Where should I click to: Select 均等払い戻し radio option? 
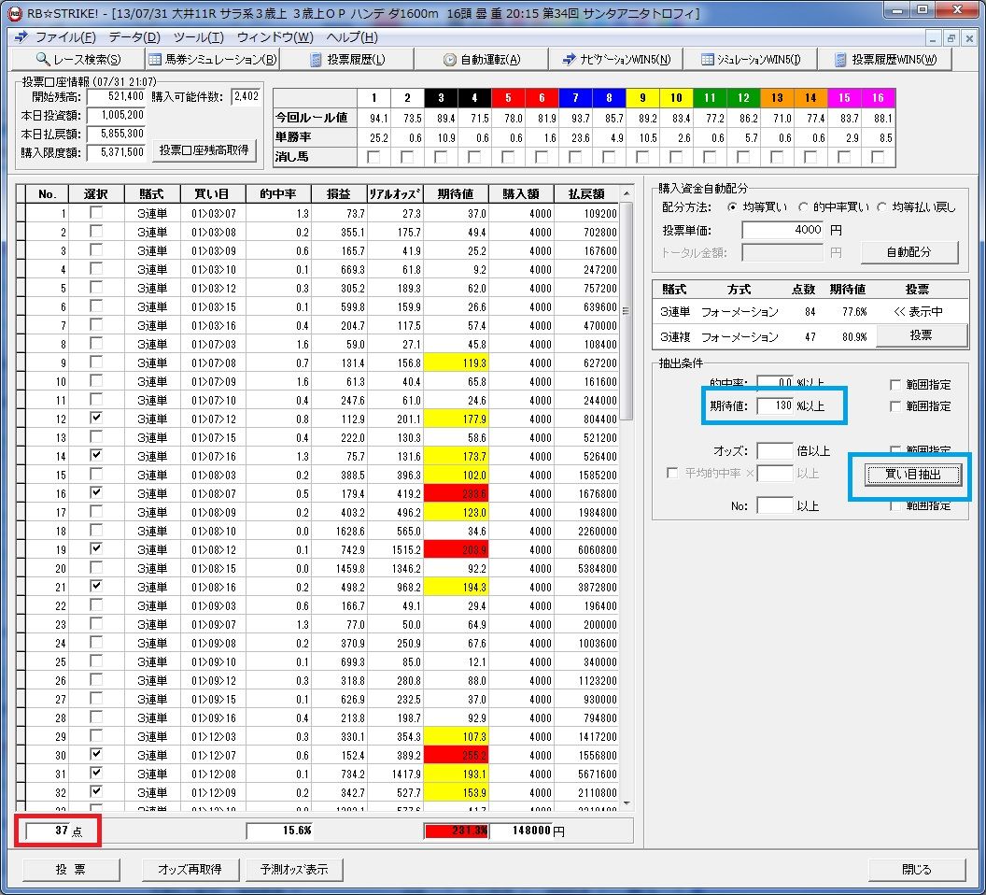point(882,207)
